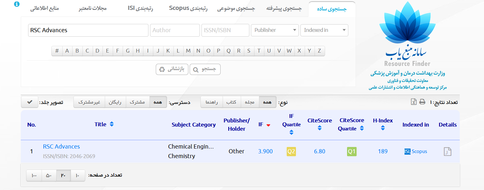484x190 pixels.
Task: Filter access to همه (all)
Action: 158,102
